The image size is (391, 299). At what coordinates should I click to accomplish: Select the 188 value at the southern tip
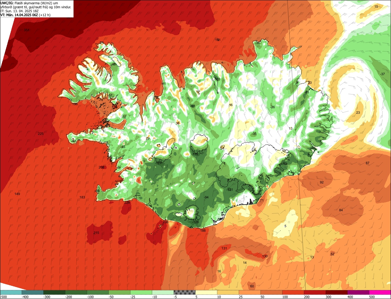coord(203,231)
